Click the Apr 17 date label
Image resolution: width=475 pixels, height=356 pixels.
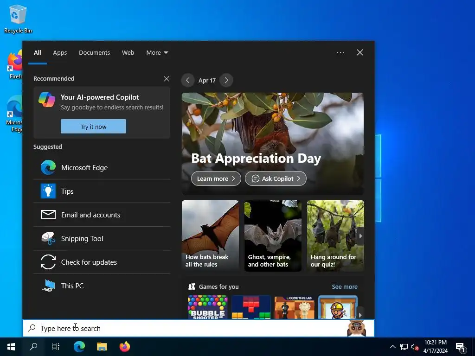tap(207, 81)
